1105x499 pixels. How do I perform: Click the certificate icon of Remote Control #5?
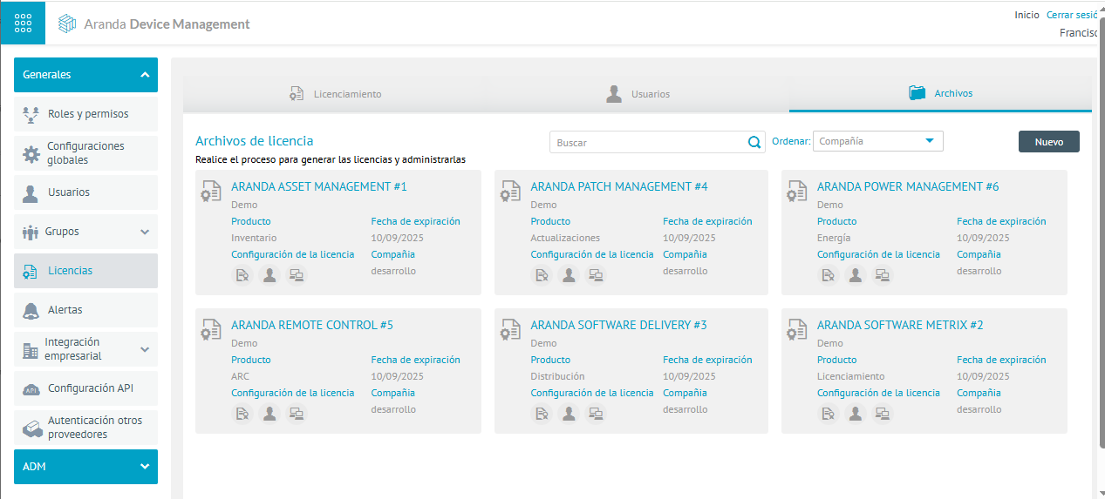pyautogui.click(x=211, y=330)
